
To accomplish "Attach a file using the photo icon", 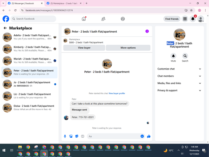I will click(x=71, y=136).
